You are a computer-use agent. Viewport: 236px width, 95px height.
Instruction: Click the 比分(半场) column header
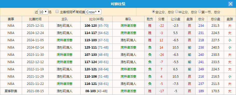[96, 19]
